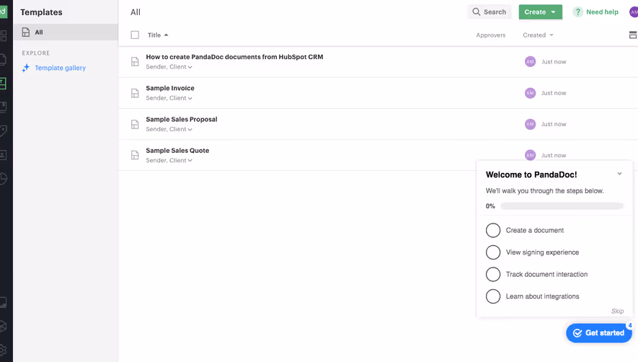Viewport: 638px width, 362px height.
Task: Click the Track document interaction label
Action: coord(546,275)
